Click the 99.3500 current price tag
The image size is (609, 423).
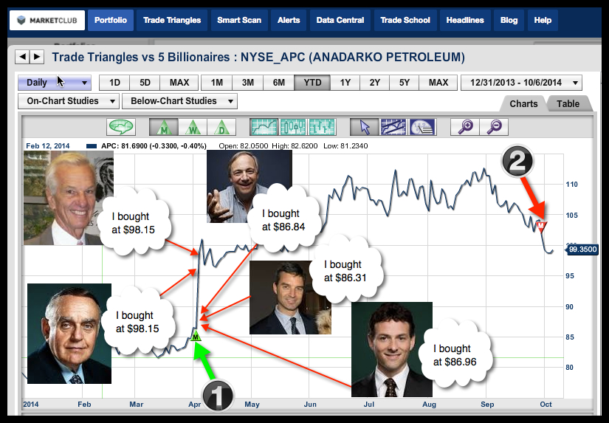(x=582, y=250)
